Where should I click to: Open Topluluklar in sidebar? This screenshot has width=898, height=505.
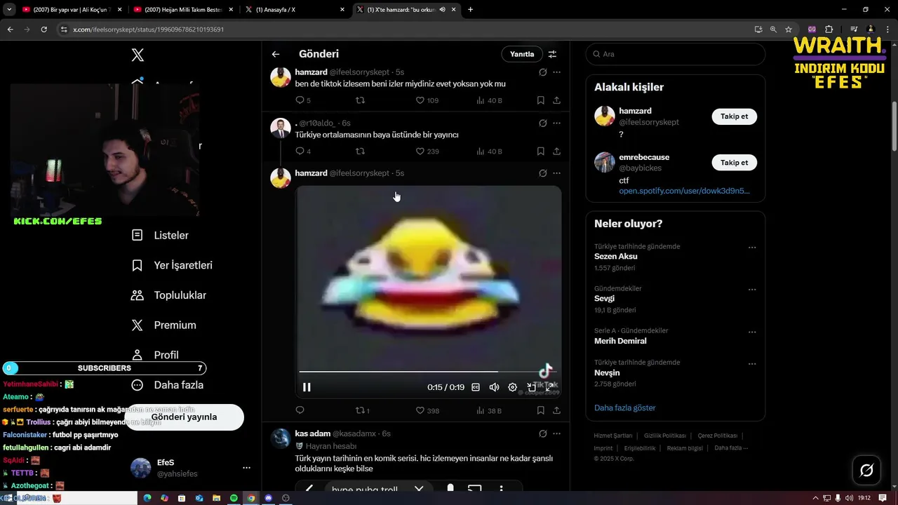point(168,295)
